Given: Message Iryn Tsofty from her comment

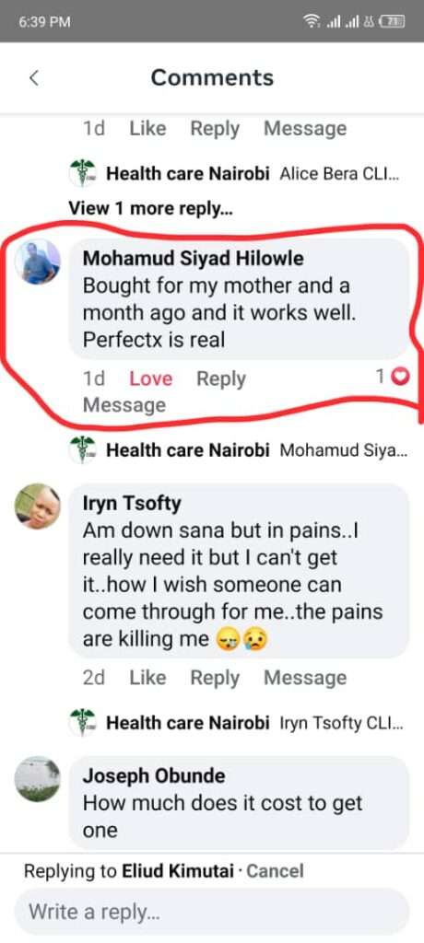Looking at the screenshot, I should (x=305, y=678).
